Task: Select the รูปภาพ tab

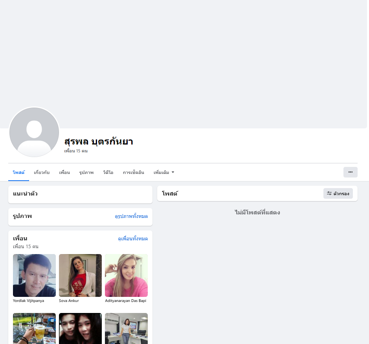Action: [86, 172]
